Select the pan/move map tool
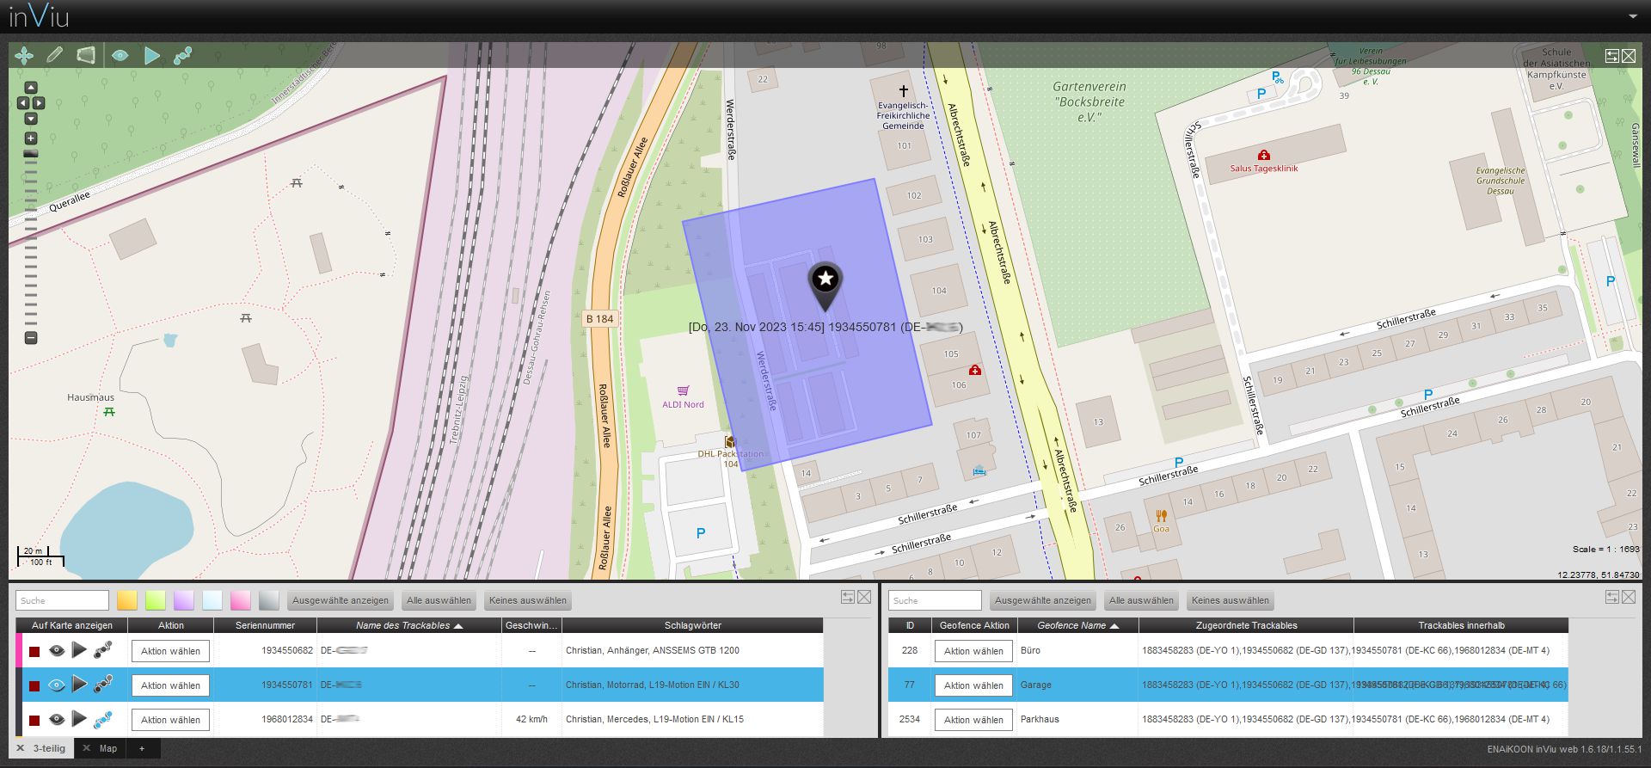Viewport: 1651px width, 768px height. pos(24,56)
